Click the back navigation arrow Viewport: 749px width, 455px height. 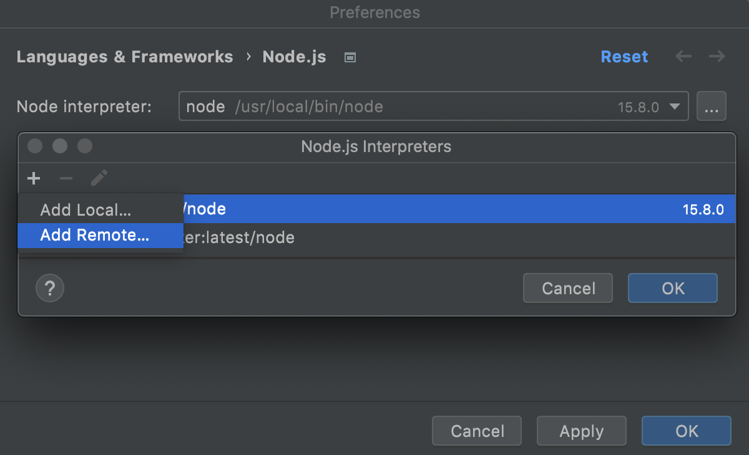click(683, 56)
